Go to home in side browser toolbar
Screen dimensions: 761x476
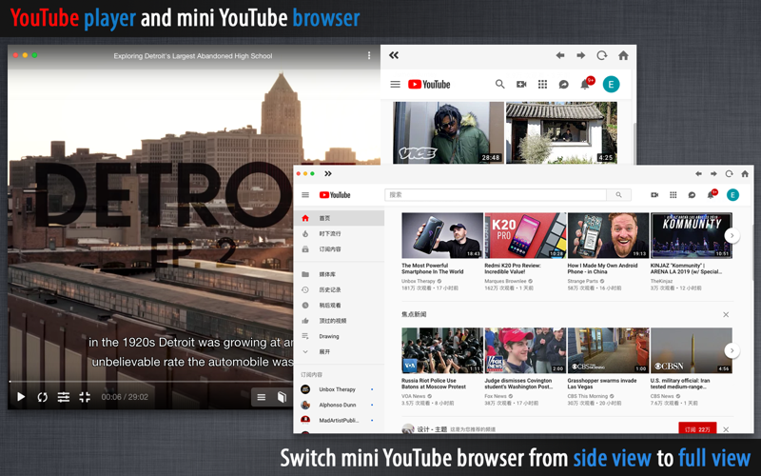(624, 55)
